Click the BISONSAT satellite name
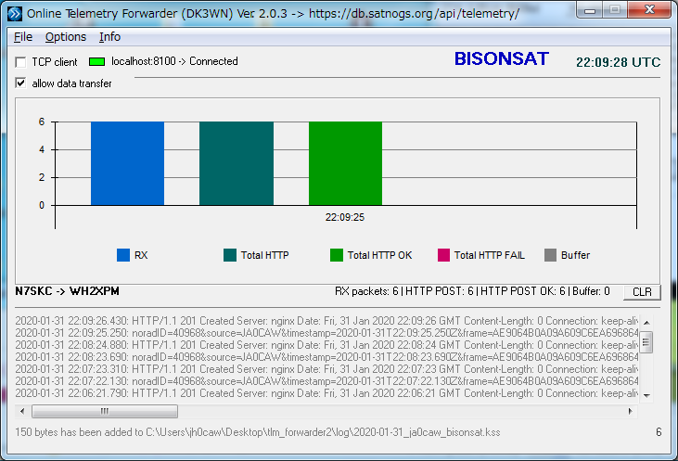 pyautogui.click(x=502, y=58)
